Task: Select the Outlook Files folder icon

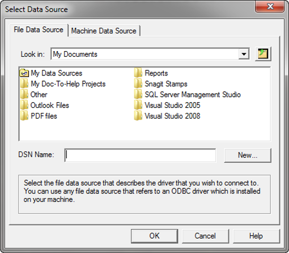Action: pyautogui.click(x=24, y=105)
